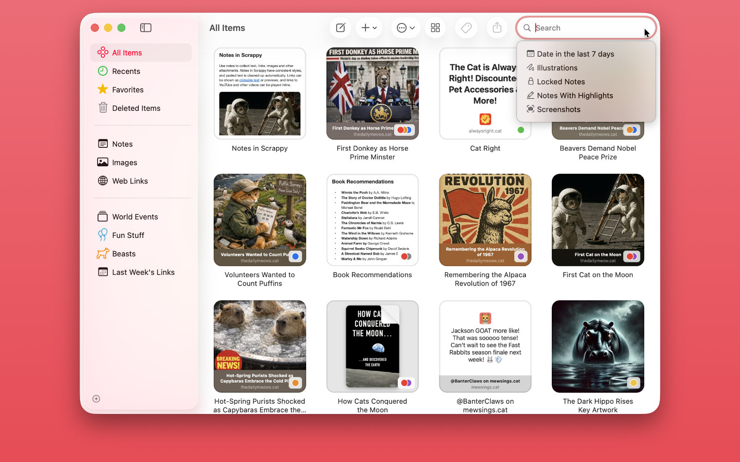Expand the plus button dropdown chevron
Viewport: 740px width, 462px height.
pyautogui.click(x=375, y=28)
